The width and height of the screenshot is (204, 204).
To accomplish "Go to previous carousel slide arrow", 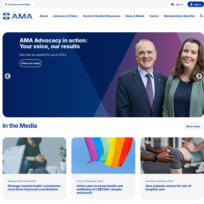I will pyautogui.click(x=8, y=76).
